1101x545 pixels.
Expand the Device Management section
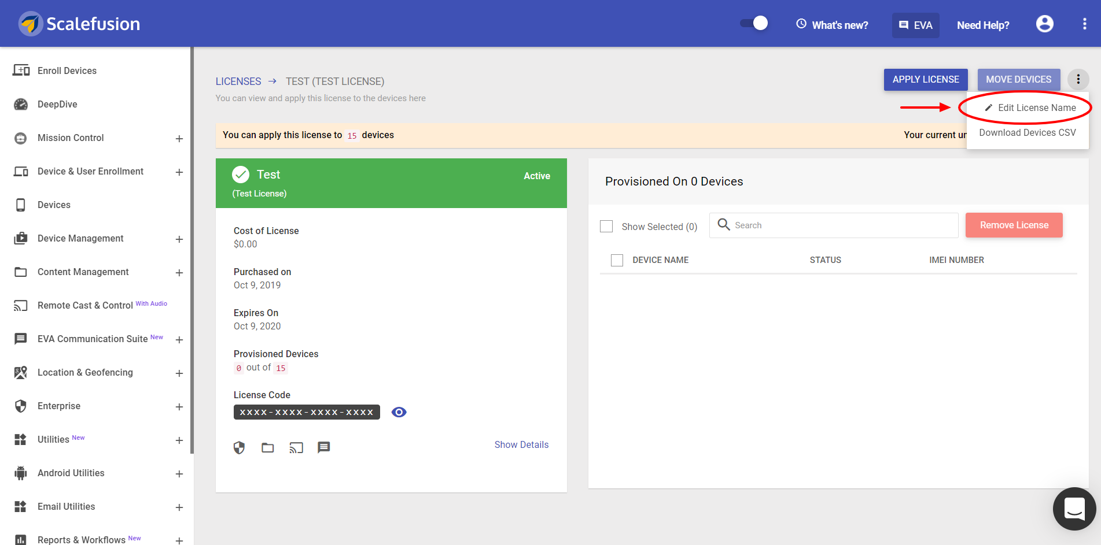(x=179, y=239)
